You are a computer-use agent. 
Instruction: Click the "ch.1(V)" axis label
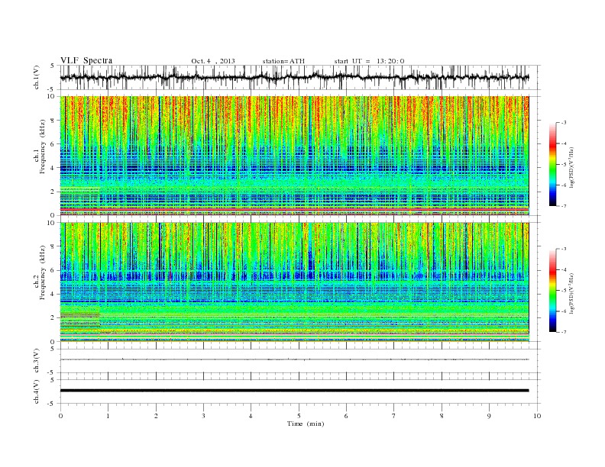pos(37,77)
